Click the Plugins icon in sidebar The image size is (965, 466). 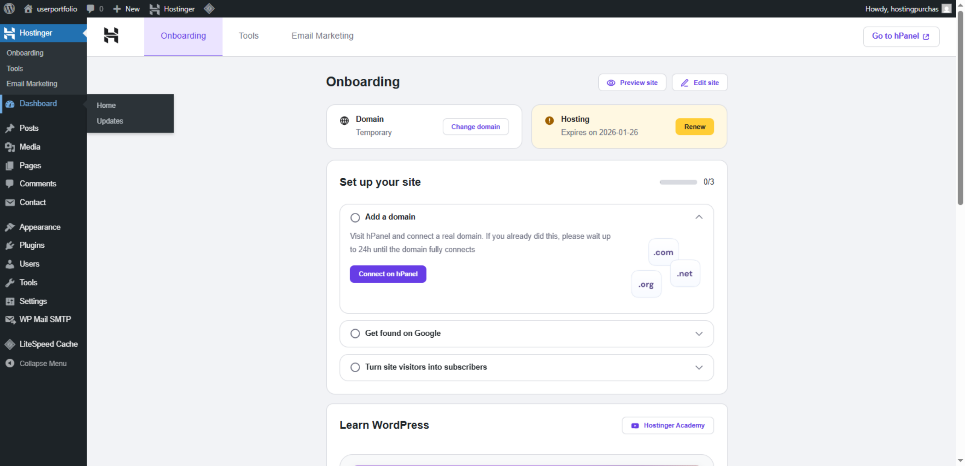10,245
